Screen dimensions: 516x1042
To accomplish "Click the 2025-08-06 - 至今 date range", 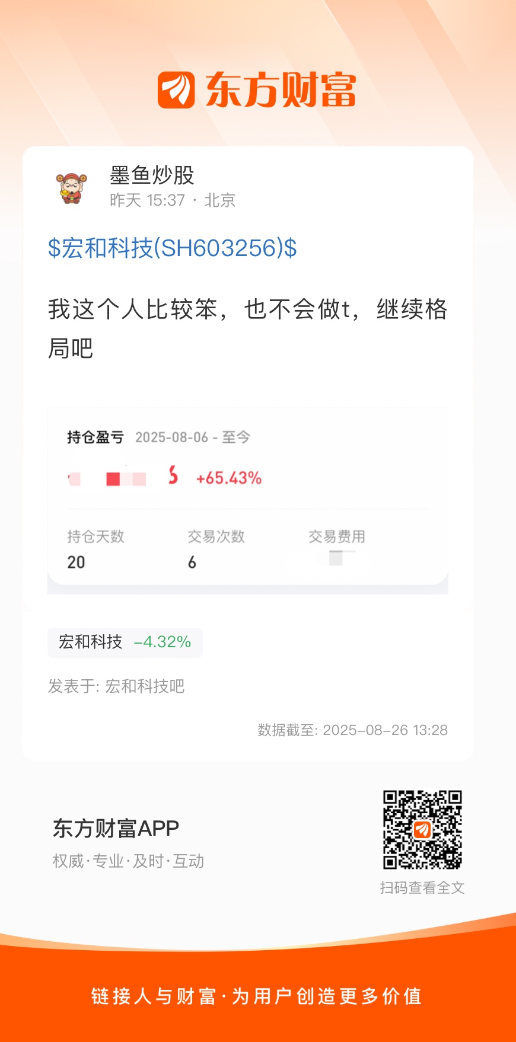I will click(193, 437).
